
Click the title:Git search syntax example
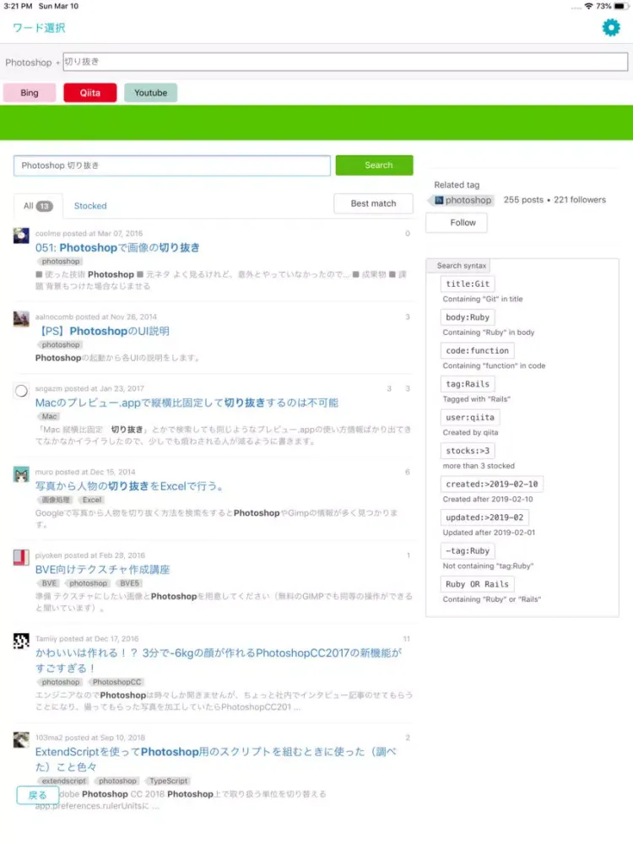point(468,284)
